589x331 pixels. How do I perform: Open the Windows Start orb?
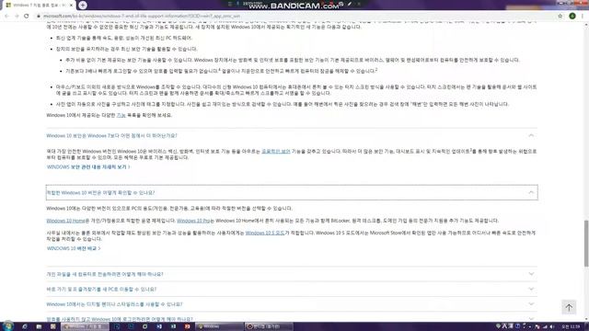point(8,326)
